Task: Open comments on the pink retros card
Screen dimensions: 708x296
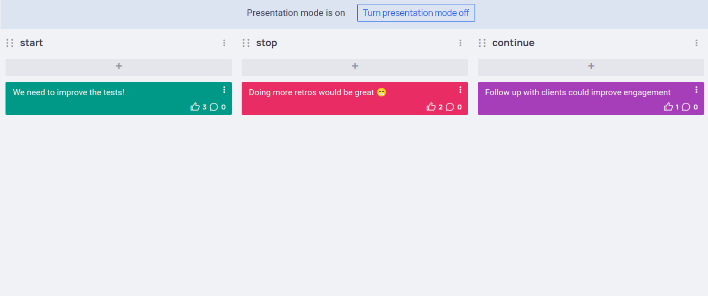Action: coord(450,107)
